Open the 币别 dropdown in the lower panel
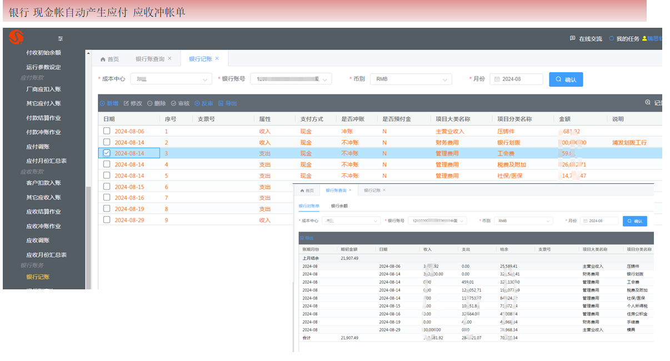The height and width of the screenshot is (361, 670). coord(523,221)
